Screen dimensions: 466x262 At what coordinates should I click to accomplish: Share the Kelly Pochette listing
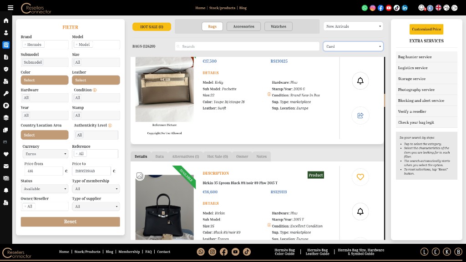click(360, 116)
